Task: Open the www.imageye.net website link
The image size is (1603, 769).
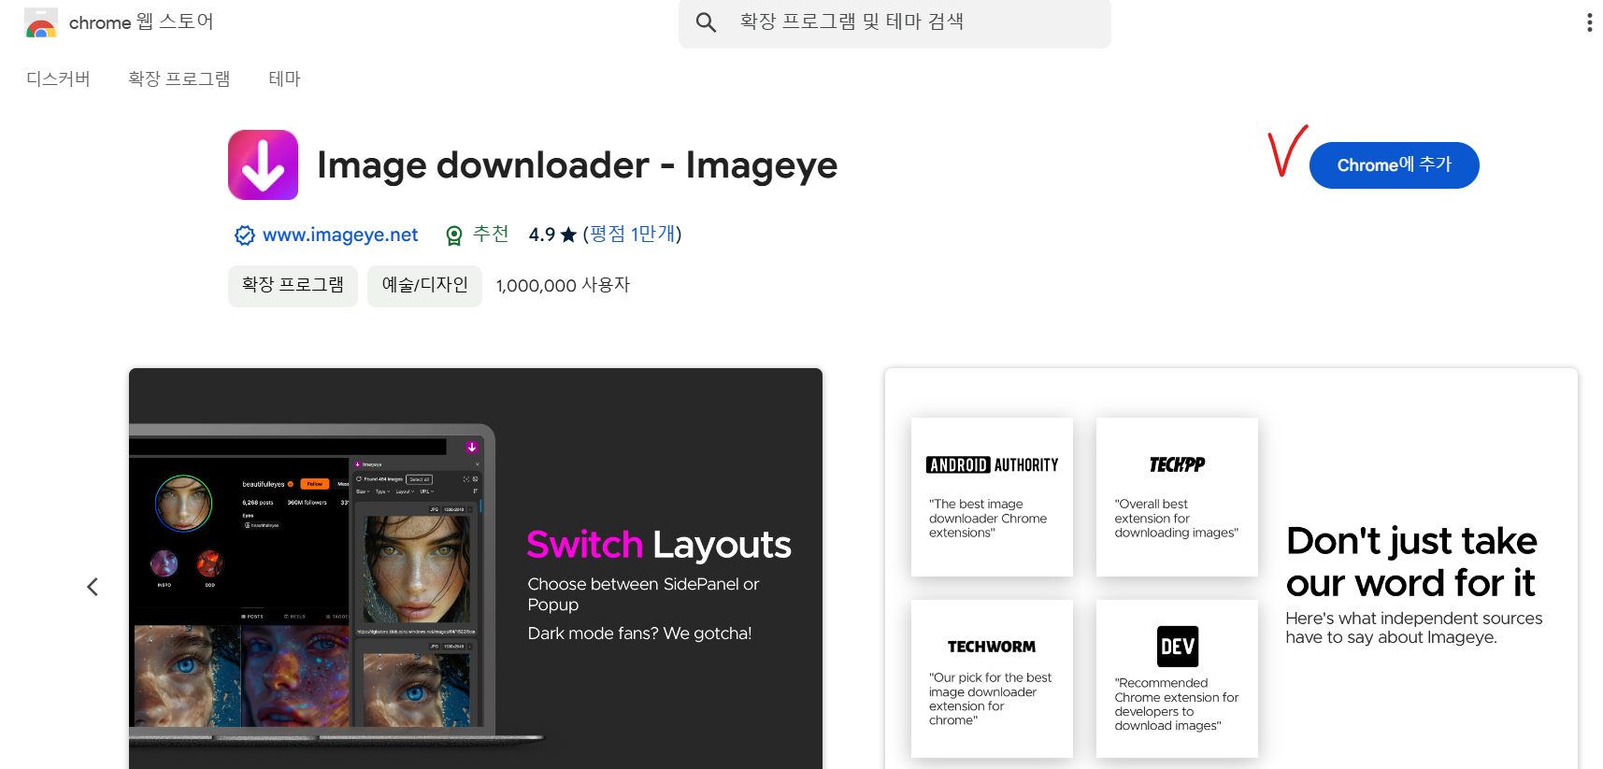Action: tap(340, 235)
